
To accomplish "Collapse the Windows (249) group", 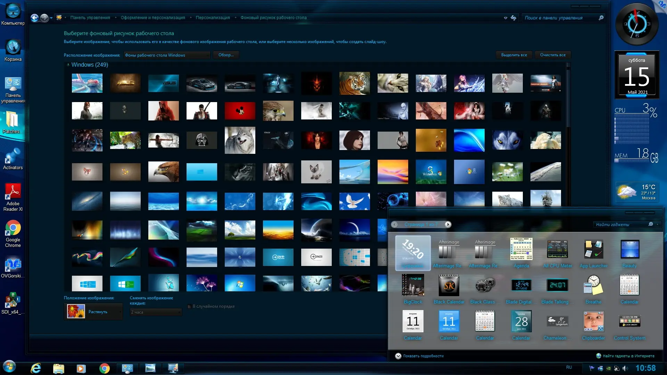I will click(68, 65).
